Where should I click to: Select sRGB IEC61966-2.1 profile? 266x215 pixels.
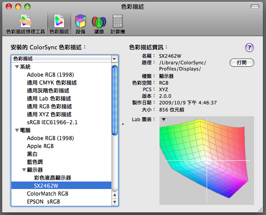(52, 122)
